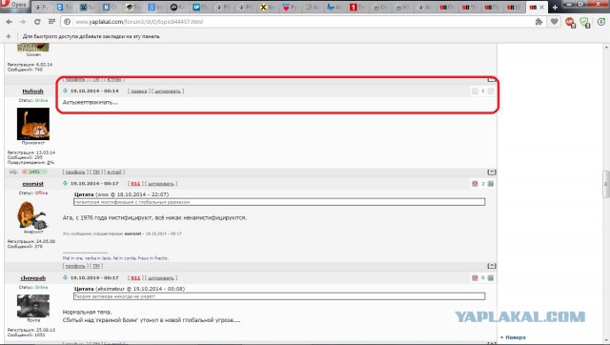The height and width of the screenshot is (345, 610).
Task: Upvote the cherepah post
Action: [491, 278]
